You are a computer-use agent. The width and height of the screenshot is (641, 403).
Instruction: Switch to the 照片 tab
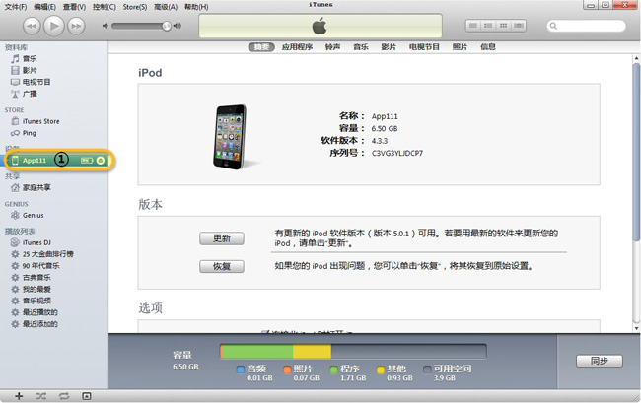click(460, 47)
